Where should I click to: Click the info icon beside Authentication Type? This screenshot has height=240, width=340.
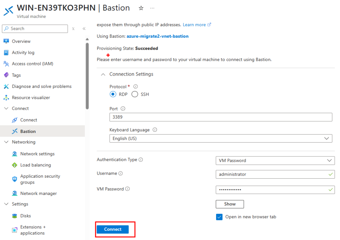(141, 160)
